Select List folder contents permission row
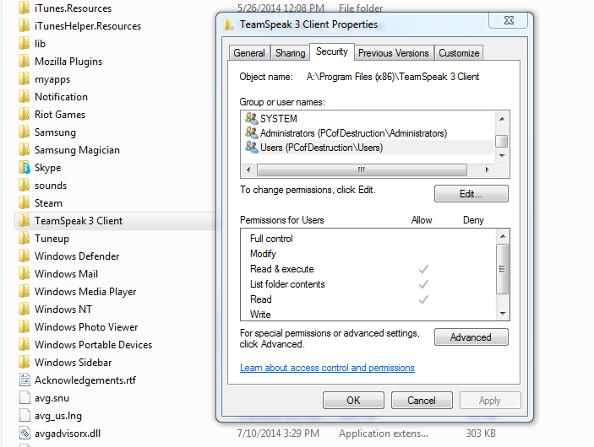Viewport: 594px width, 447px height. pos(368,284)
